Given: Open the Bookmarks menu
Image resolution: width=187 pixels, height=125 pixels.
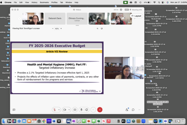Looking at the screenshot, I should (44, 2).
